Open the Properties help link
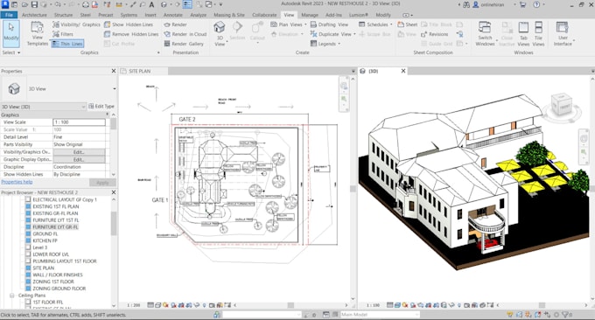The image size is (595, 320). click(x=17, y=182)
